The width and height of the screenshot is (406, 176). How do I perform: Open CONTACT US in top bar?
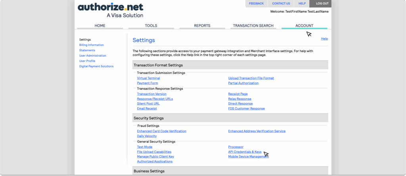tap(281, 4)
